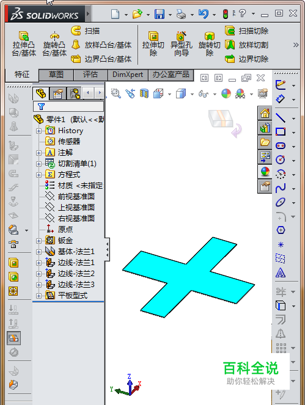The image size is (305, 405).
Task: Select sketch Rectangle tool
Action: click(281, 132)
